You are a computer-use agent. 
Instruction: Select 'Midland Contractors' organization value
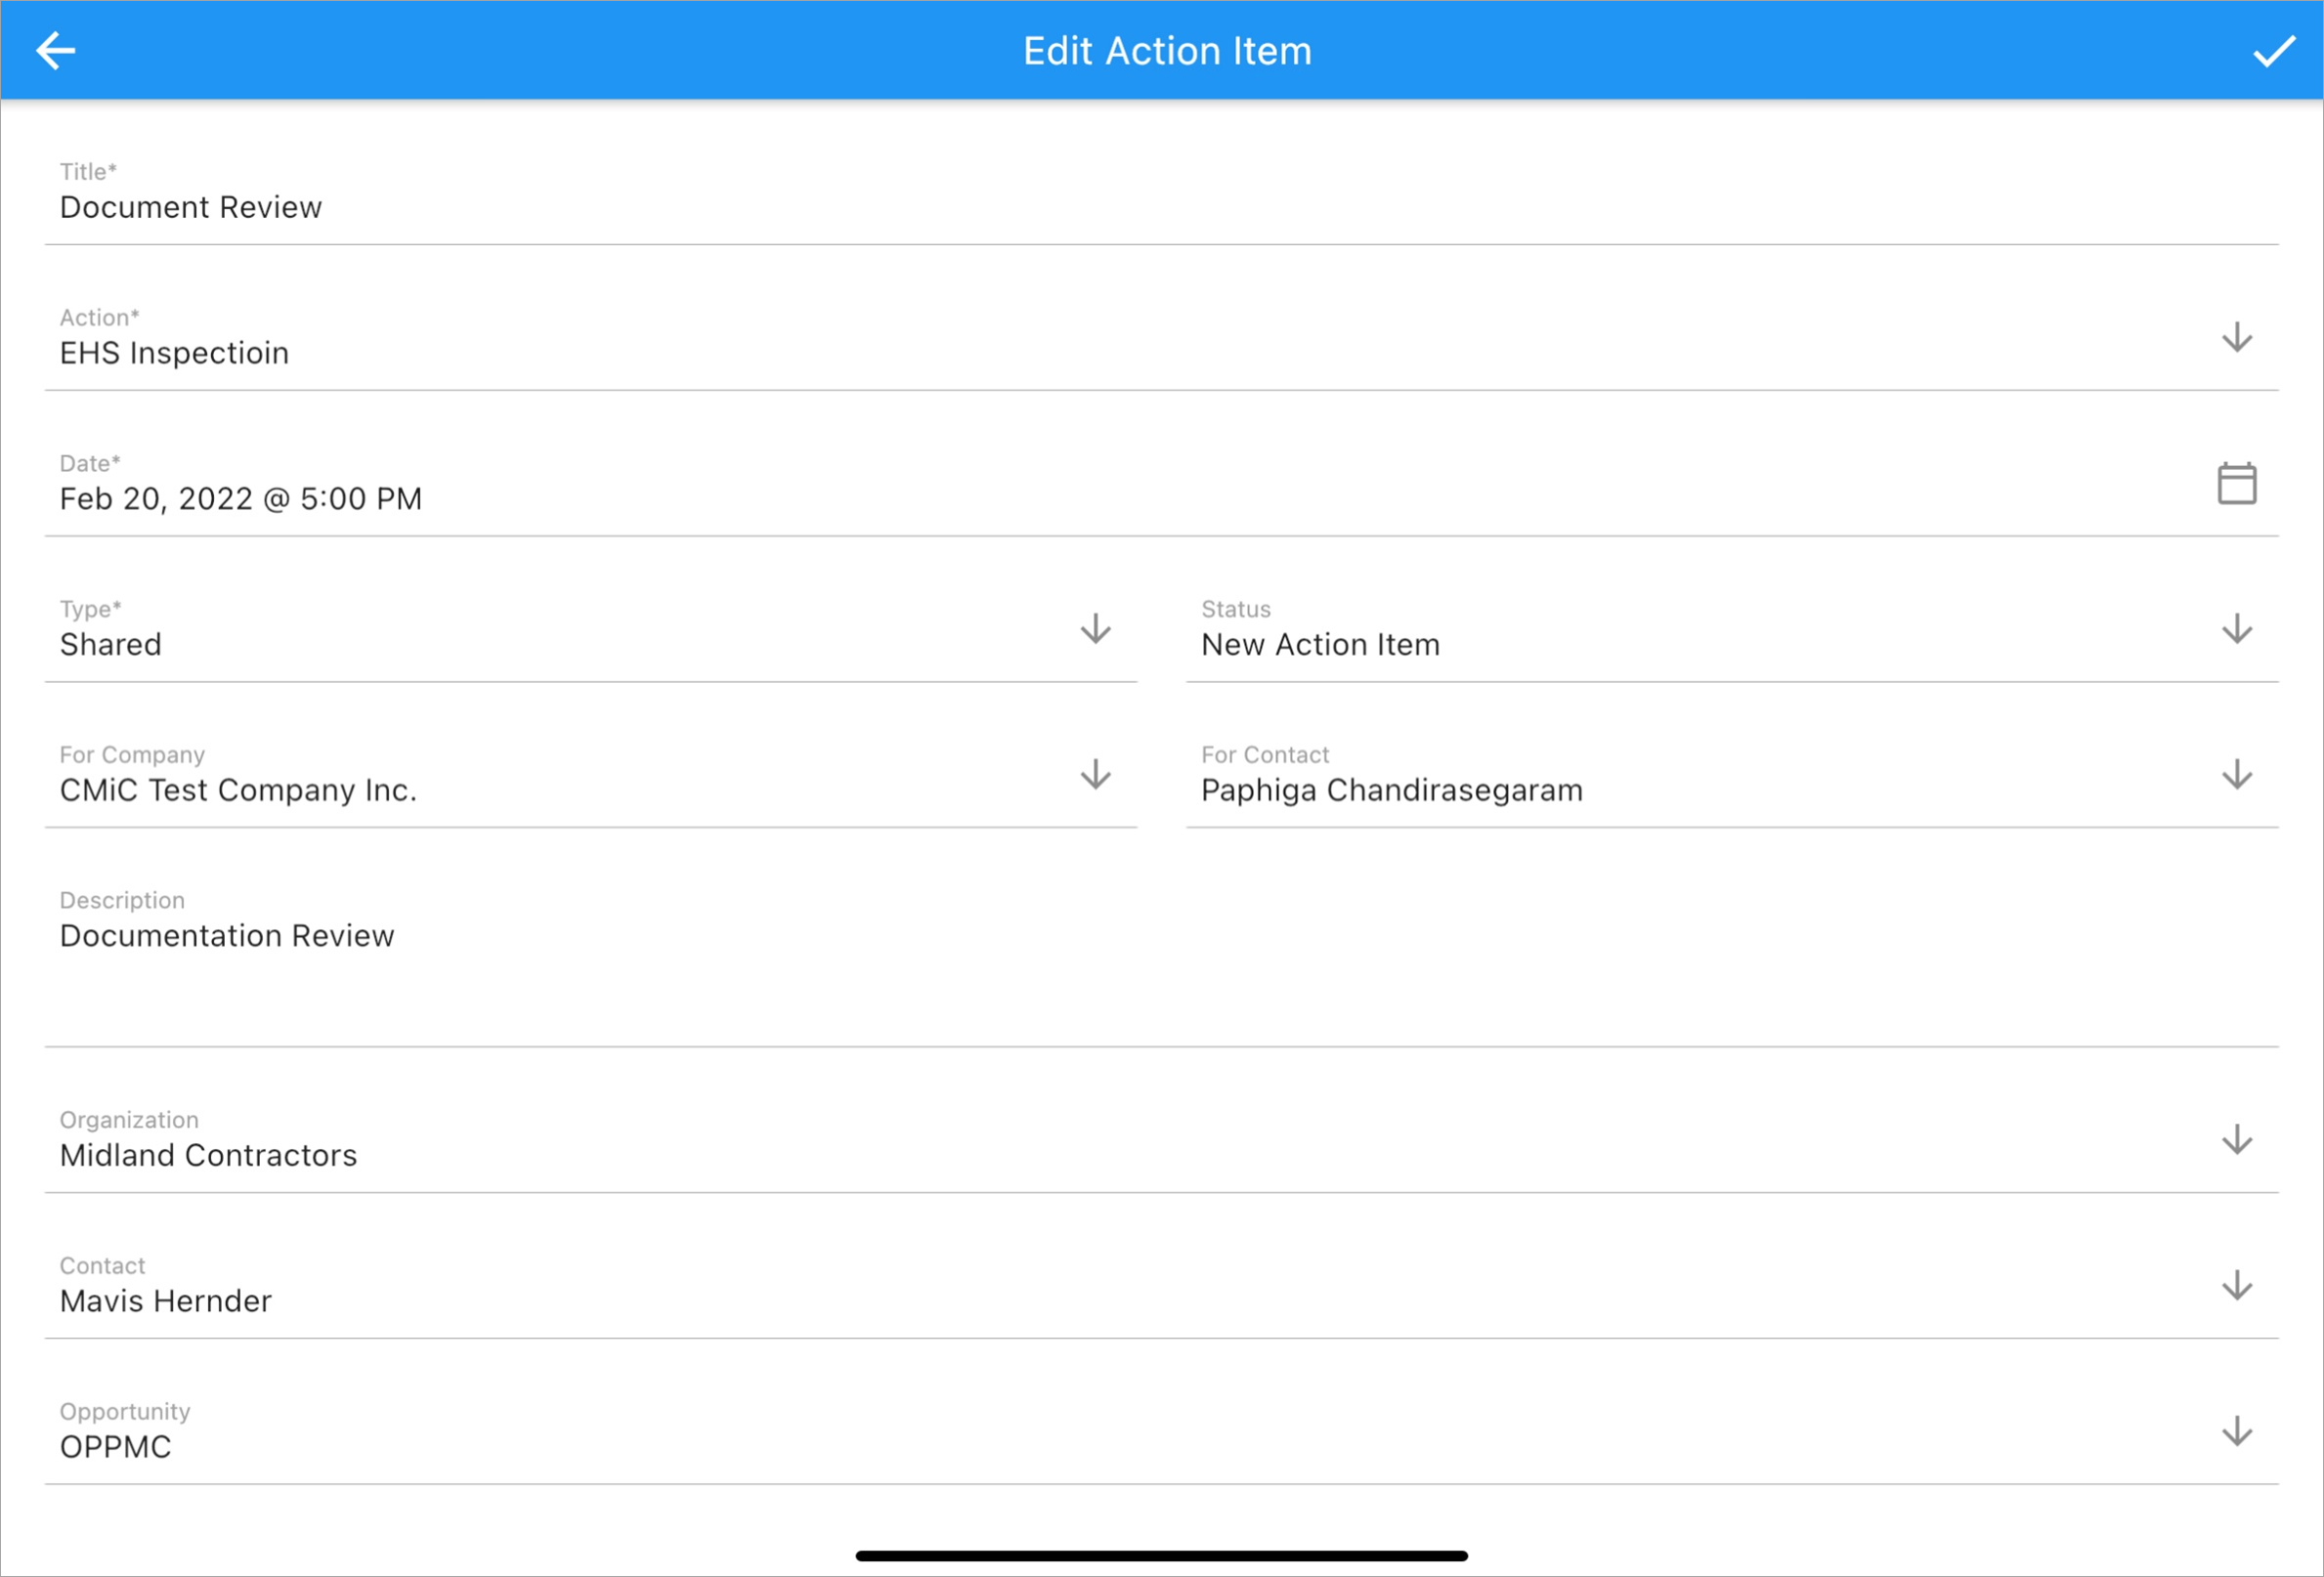(208, 1156)
